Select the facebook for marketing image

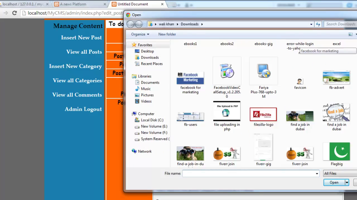[x=190, y=78]
